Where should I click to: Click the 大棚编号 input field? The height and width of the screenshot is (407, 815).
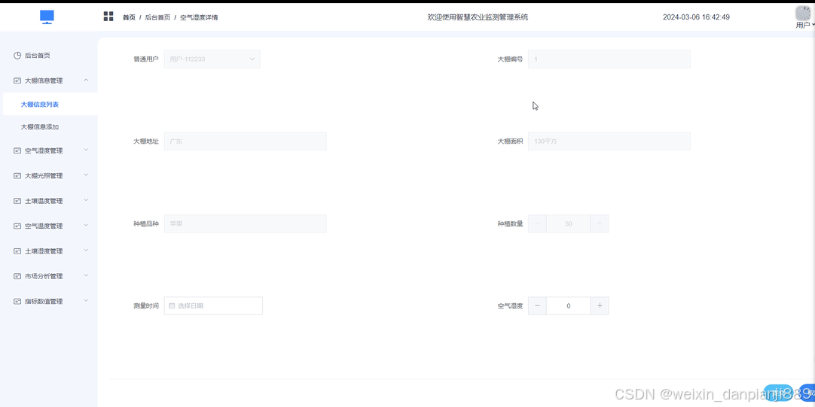(x=609, y=59)
